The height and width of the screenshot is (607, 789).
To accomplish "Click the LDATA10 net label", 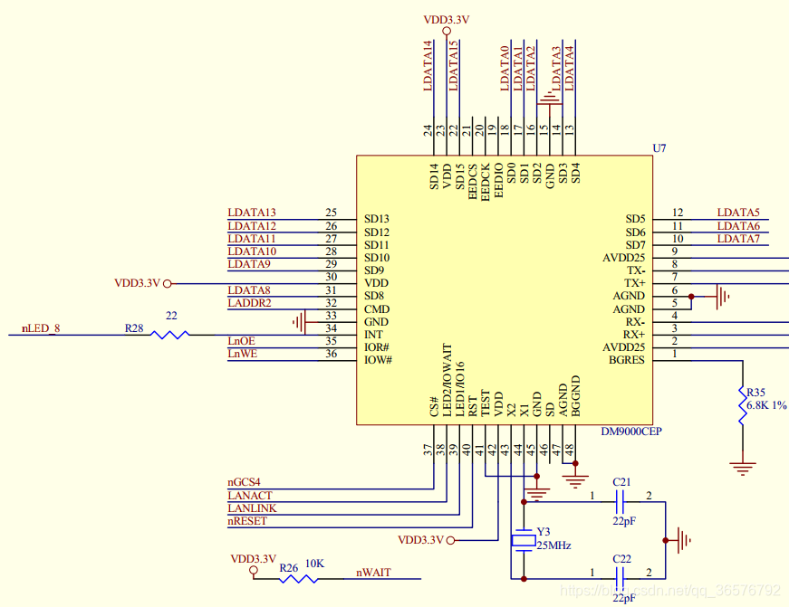I will coord(252,251).
